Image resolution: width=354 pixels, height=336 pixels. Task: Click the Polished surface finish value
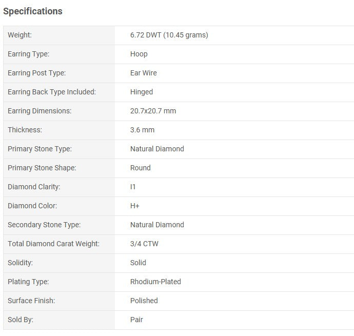144,301
